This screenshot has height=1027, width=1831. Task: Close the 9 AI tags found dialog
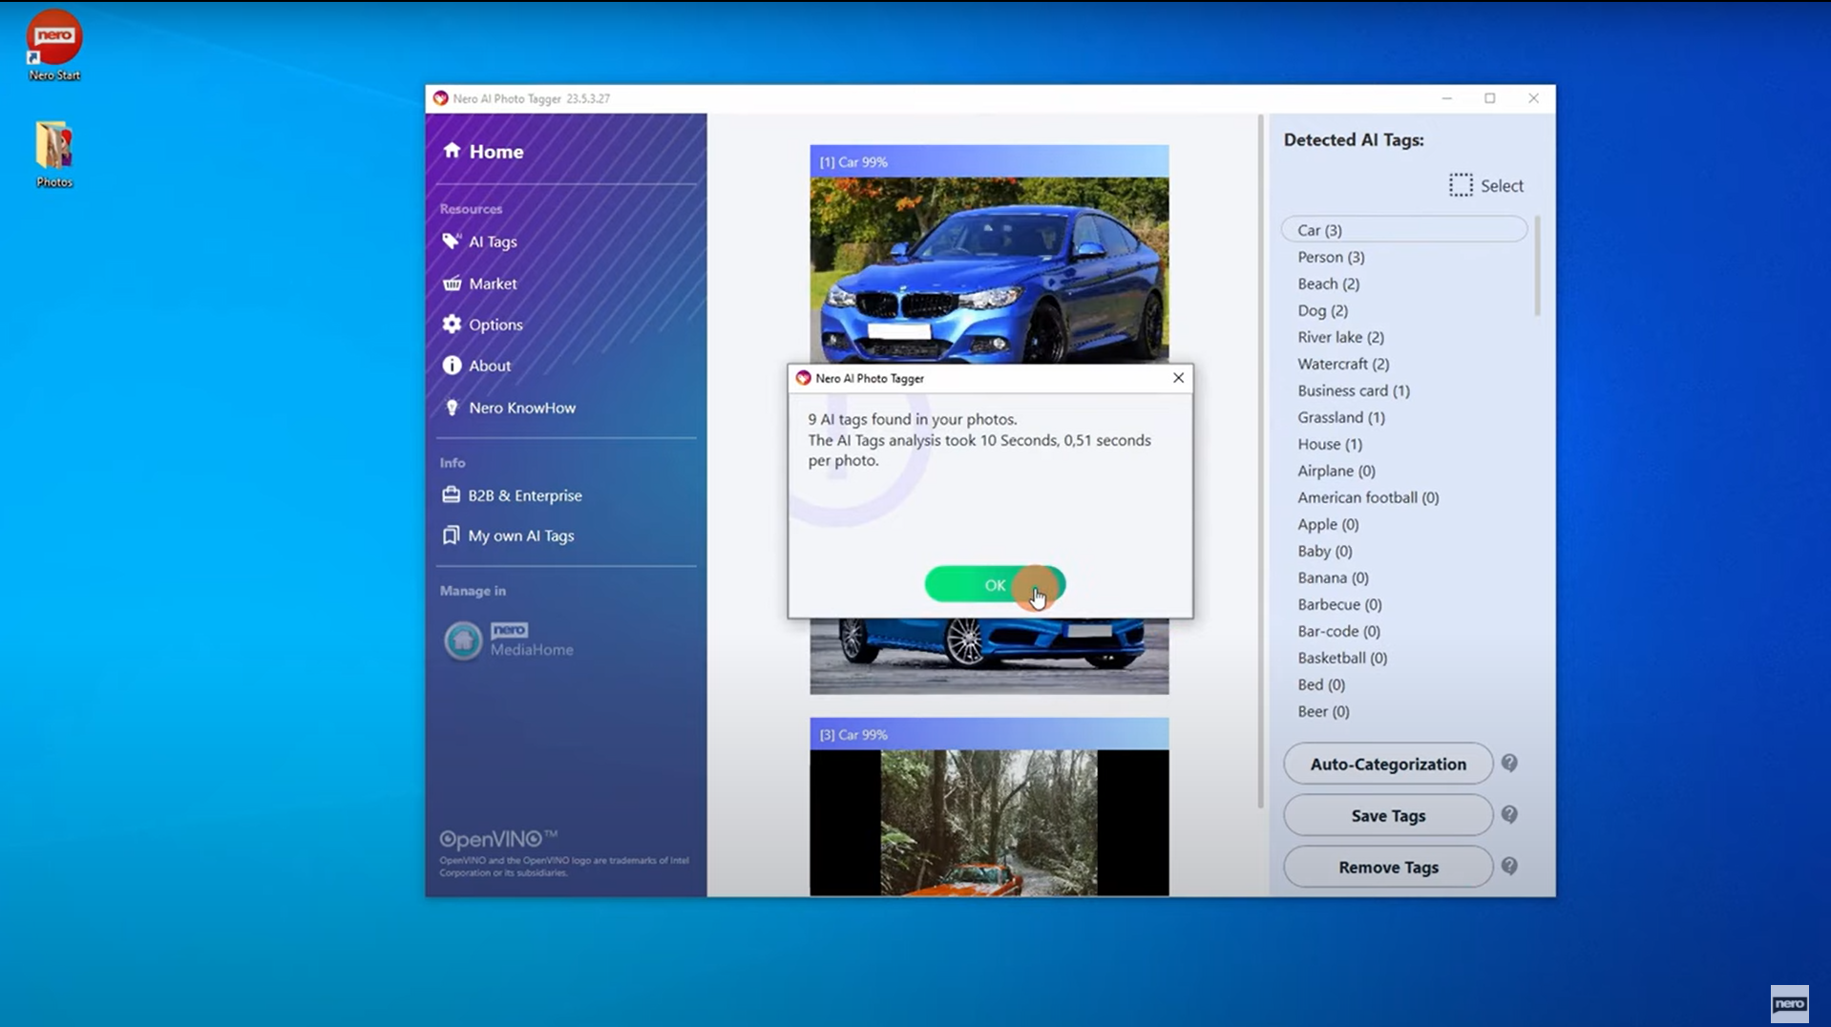[1178, 378]
